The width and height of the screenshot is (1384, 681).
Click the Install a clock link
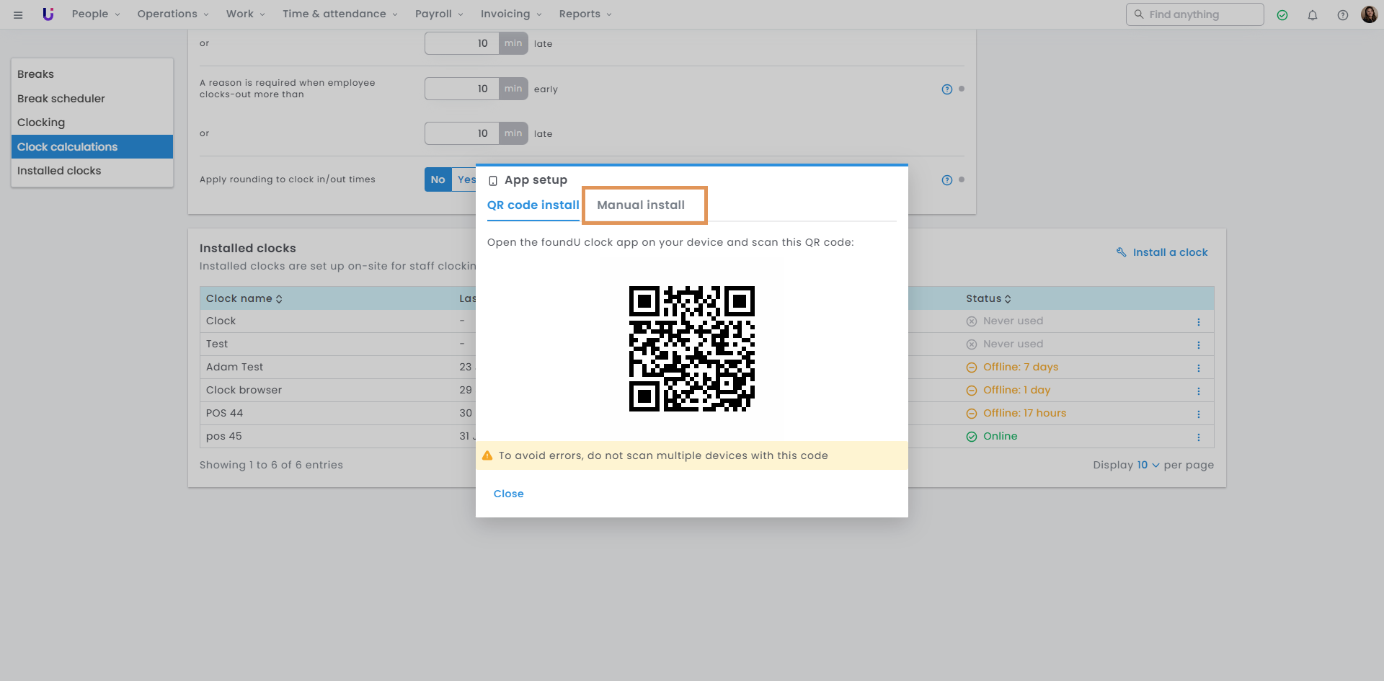pos(1169,252)
